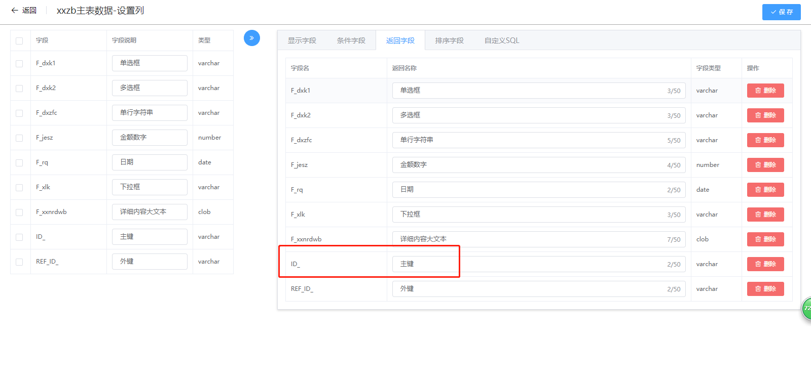Click the 金额数字 description input on left
The height and width of the screenshot is (383, 811).
coord(150,138)
